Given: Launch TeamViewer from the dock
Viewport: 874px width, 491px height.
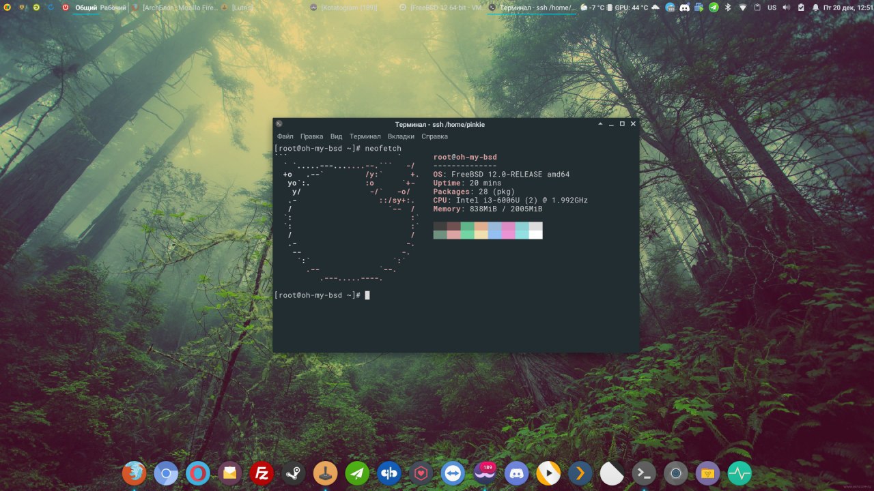Looking at the screenshot, I should pos(453,473).
